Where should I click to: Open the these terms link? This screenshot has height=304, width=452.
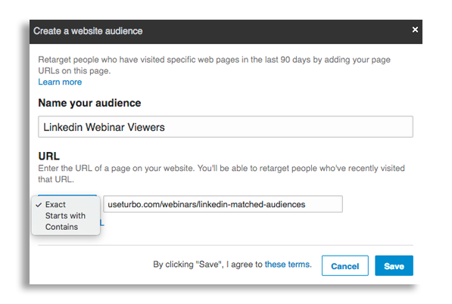click(x=288, y=264)
